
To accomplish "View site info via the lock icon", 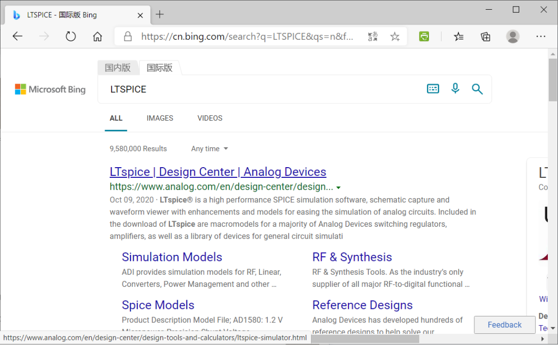I will coord(128,36).
